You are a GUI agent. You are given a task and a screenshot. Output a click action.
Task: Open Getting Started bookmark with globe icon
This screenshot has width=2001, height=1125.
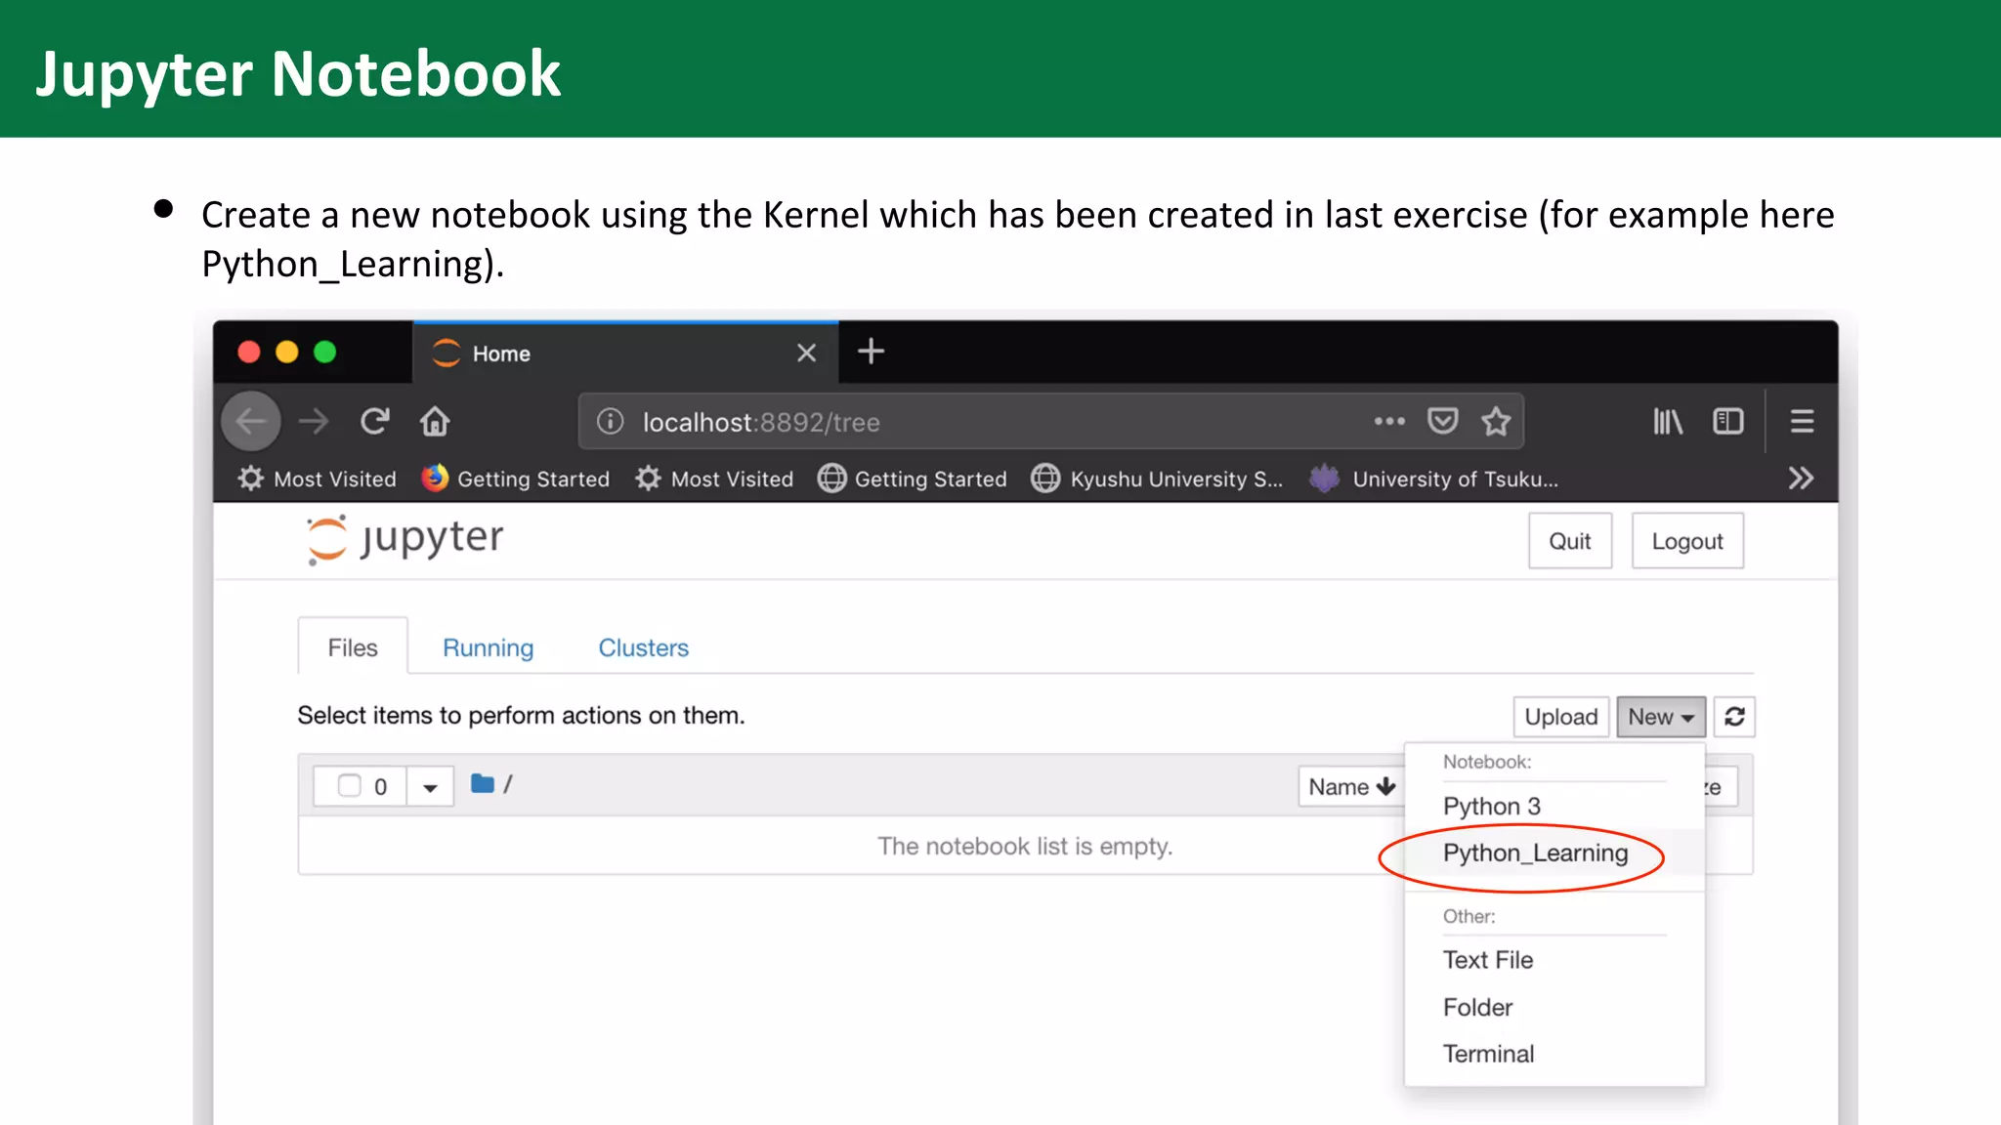(x=913, y=479)
